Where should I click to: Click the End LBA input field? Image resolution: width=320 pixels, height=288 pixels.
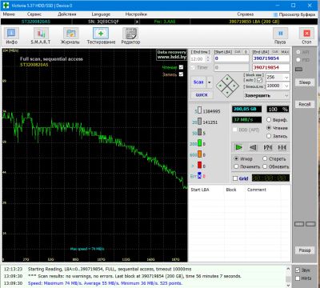[x=271, y=58]
